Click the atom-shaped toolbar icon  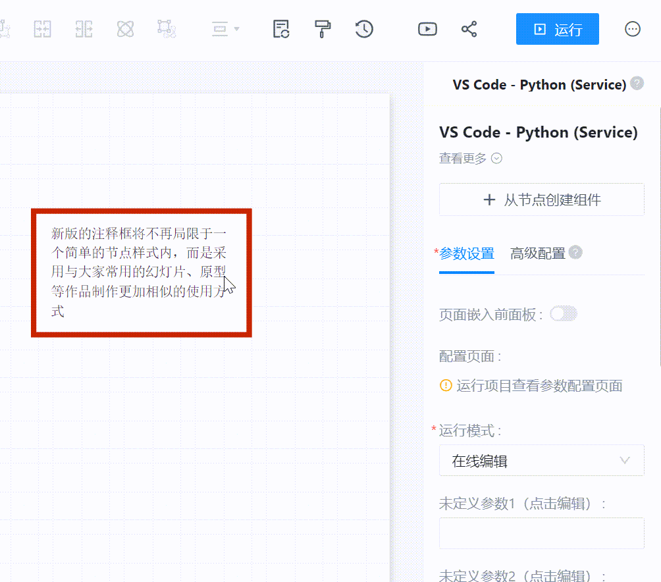[x=125, y=29]
